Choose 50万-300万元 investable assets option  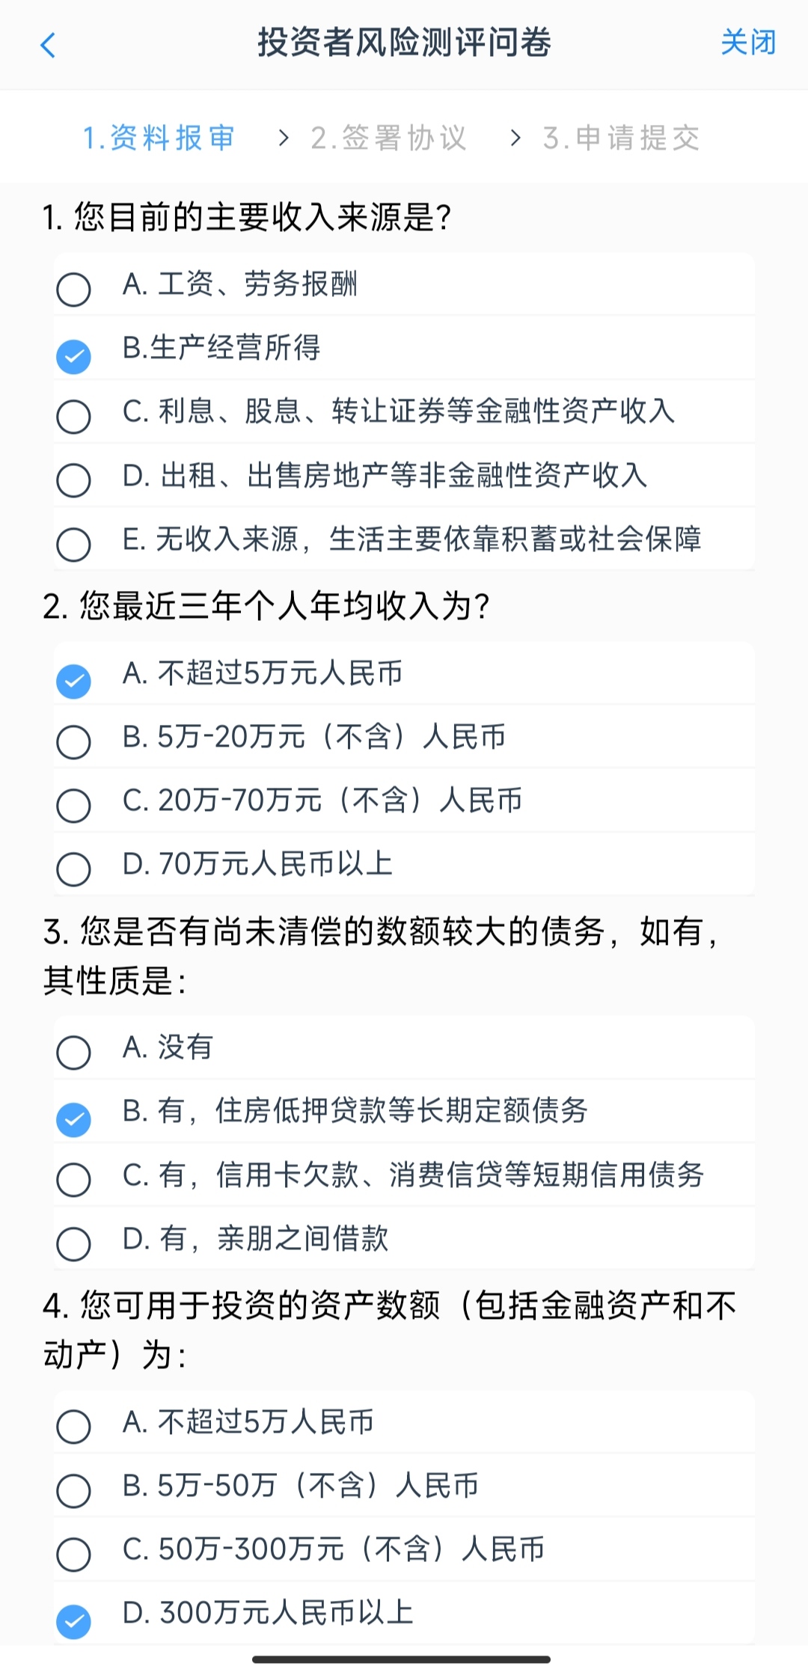click(x=73, y=1554)
